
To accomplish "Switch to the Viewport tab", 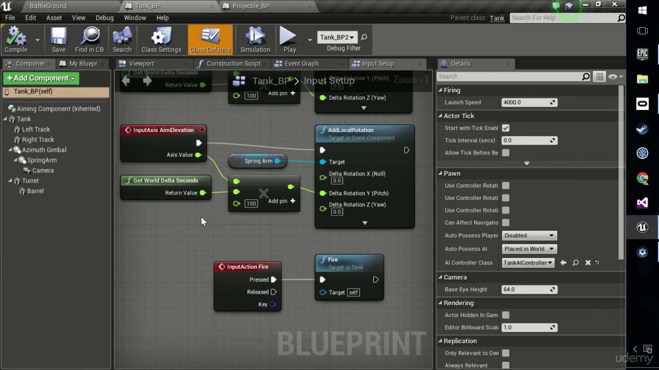I will coord(141,64).
